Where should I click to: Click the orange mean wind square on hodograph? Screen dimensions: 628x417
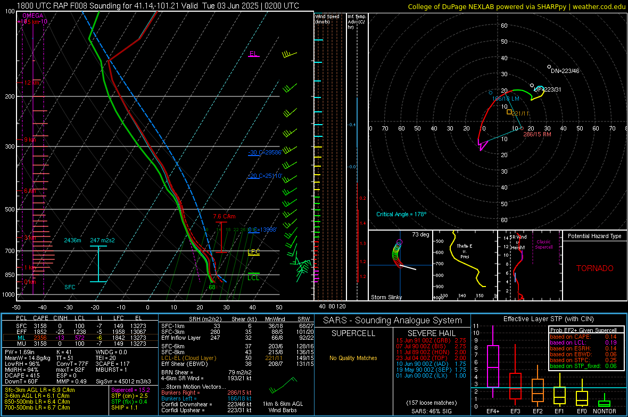509,112
